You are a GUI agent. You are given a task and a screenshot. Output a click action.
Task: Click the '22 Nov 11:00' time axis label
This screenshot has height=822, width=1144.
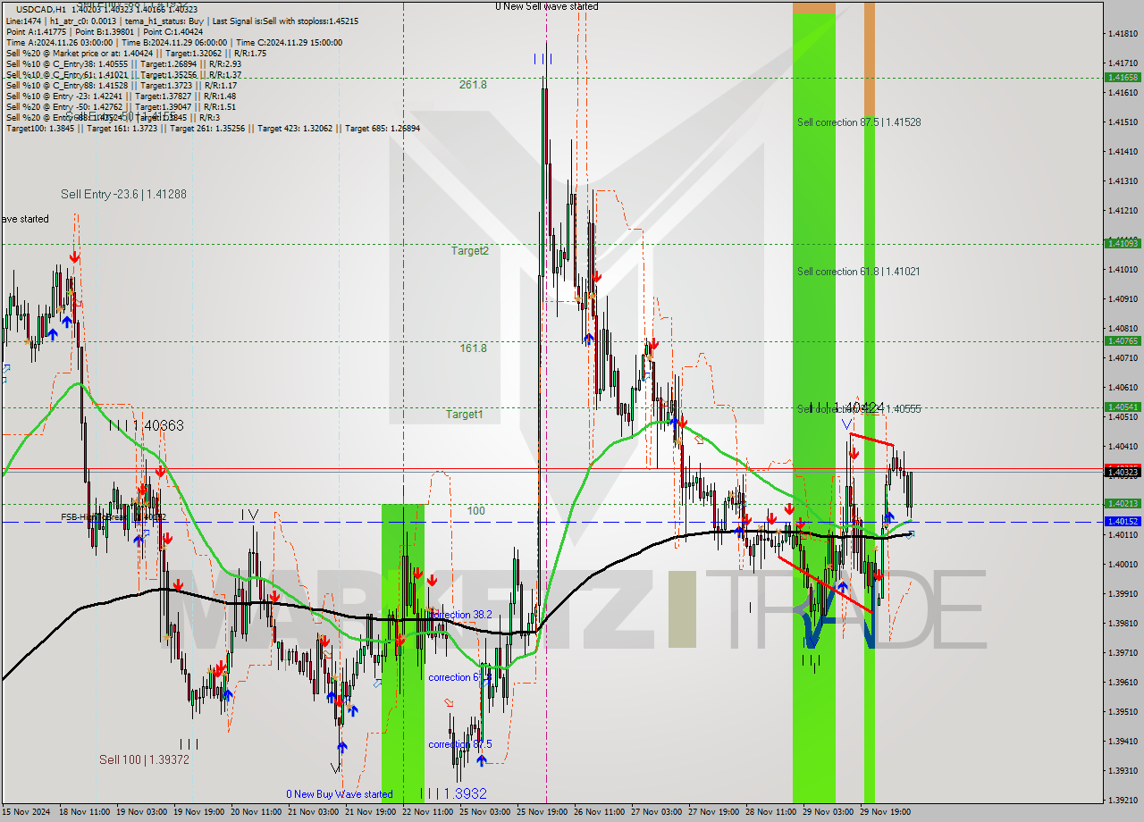[429, 812]
